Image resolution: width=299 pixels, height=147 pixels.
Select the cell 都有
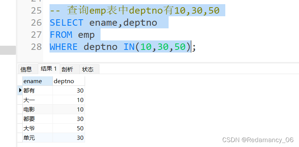point(37,90)
